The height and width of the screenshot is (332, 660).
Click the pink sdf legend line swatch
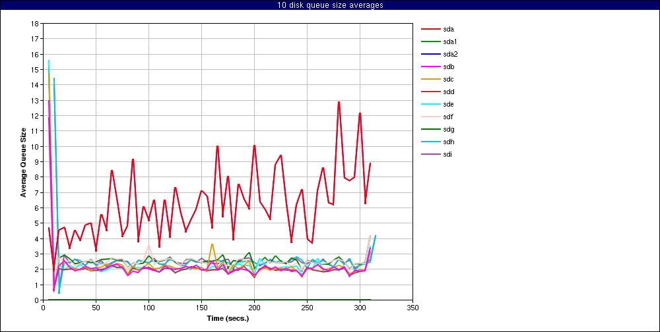(430, 117)
